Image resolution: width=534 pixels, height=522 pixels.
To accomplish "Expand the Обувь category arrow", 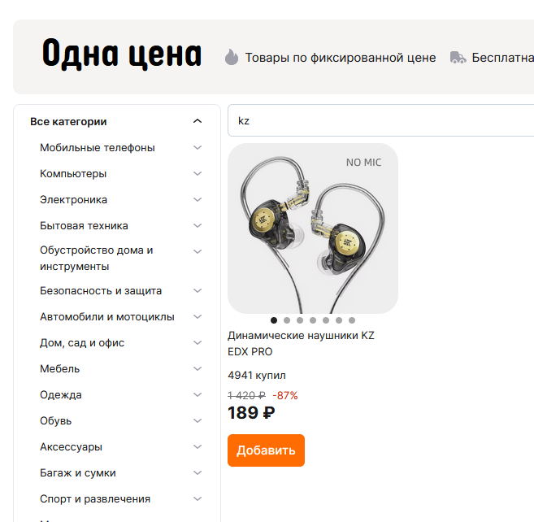I will (198, 421).
